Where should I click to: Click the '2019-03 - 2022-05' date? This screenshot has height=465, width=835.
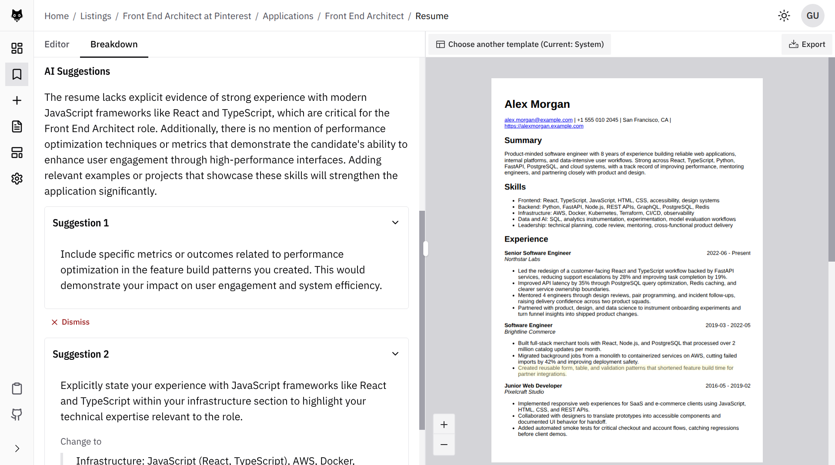728,325
